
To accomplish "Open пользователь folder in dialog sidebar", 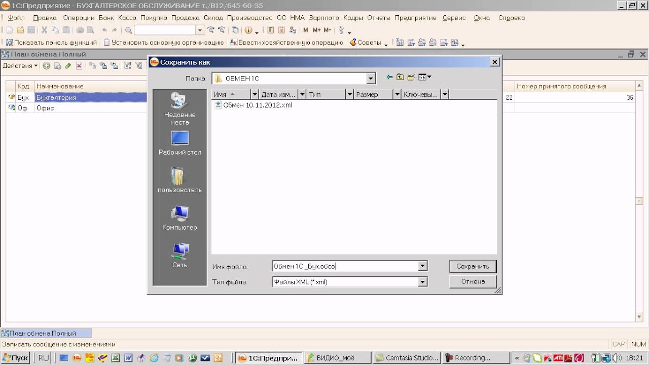I will (179, 180).
